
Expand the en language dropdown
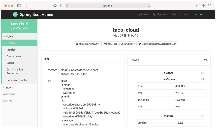point(199,14)
